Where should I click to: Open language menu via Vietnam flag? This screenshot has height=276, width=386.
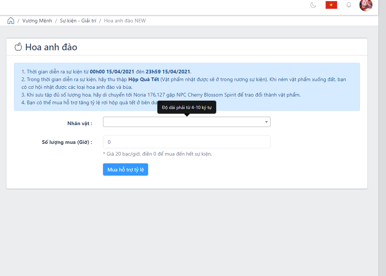[x=331, y=5]
